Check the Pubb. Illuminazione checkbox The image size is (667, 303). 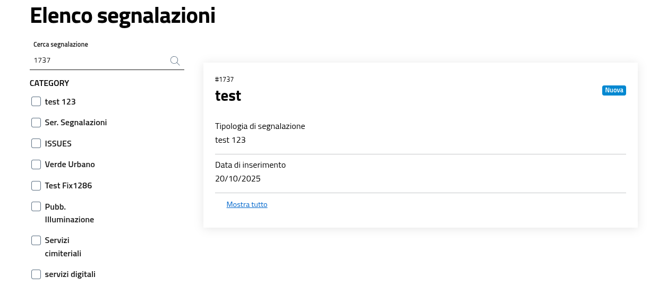pyautogui.click(x=36, y=206)
